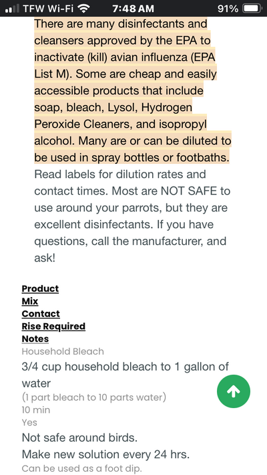This screenshot has height=475, width=267.
Task: Tap 'Can be used as a foot dip.' text
Action: [81, 468]
